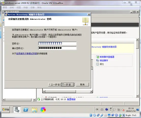
Task: Click the VirtualBox network adapters indicator
Action: pos(98,115)
